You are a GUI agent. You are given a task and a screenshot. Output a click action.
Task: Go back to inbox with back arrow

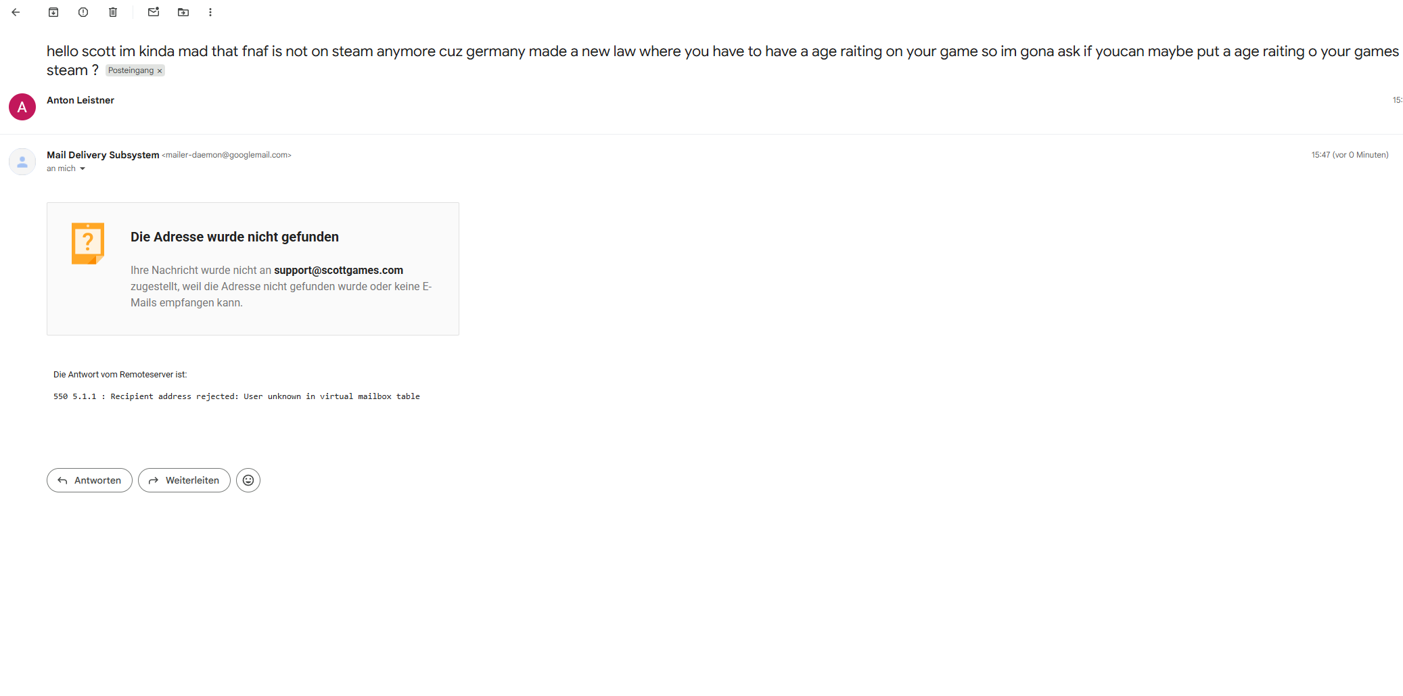[16, 12]
